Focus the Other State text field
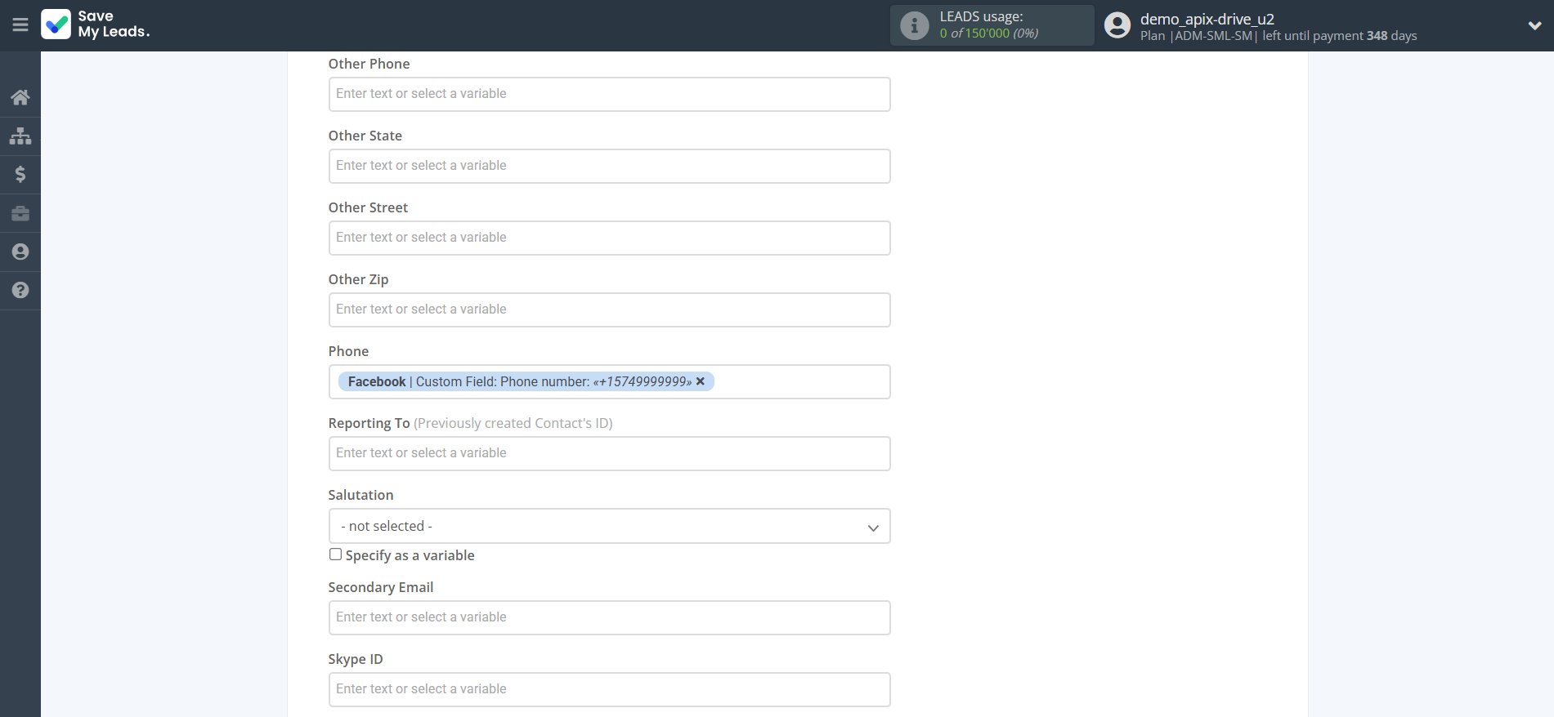This screenshot has height=717, width=1554. click(x=609, y=167)
